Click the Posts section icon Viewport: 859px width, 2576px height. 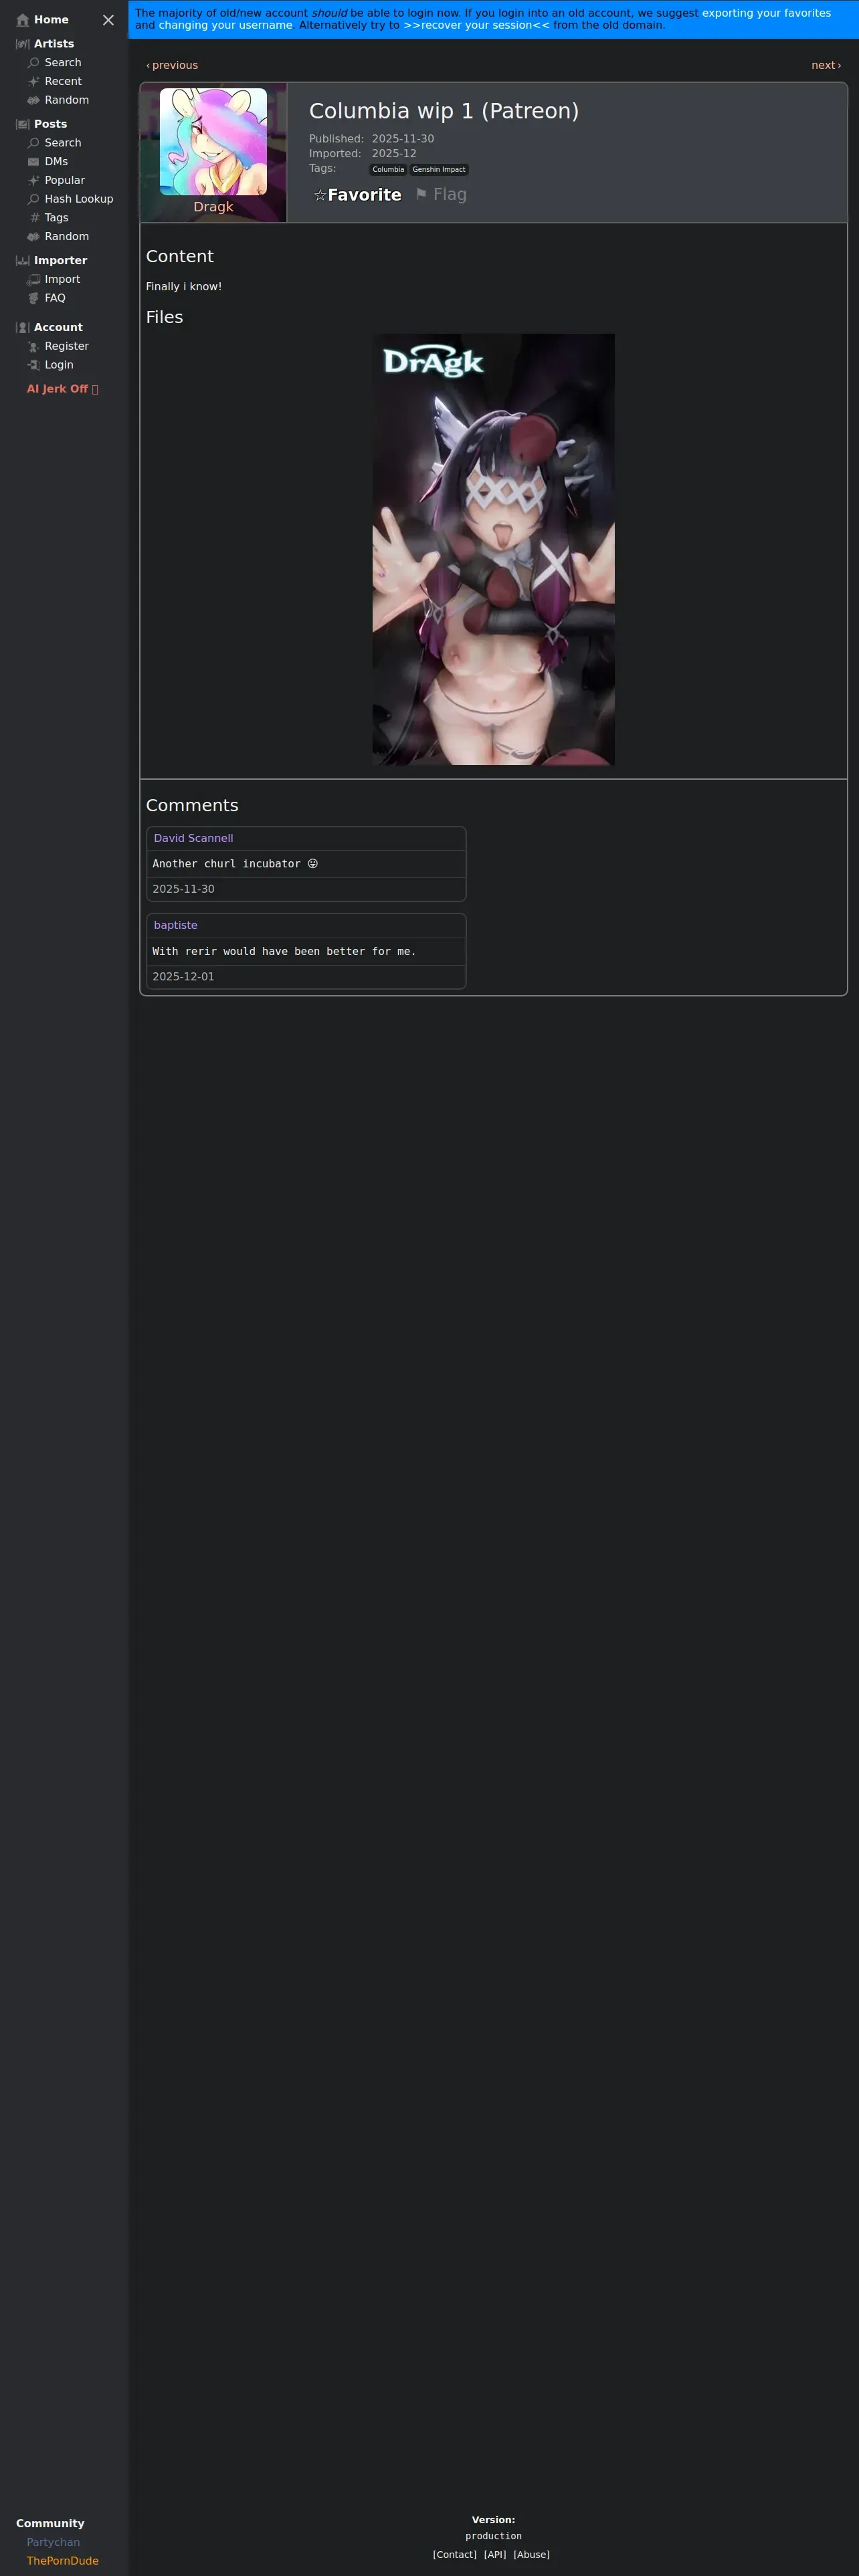pyautogui.click(x=22, y=124)
